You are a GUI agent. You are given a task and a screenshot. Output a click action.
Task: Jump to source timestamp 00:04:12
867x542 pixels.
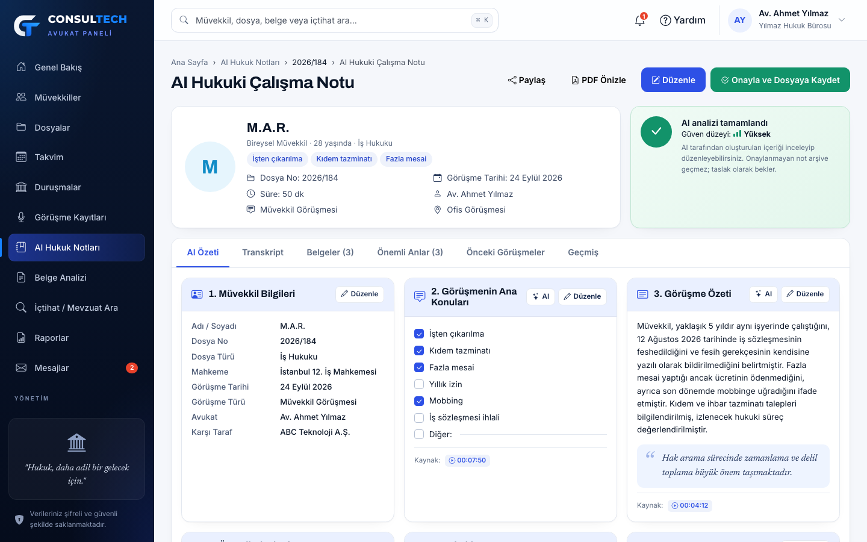[x=690, y=505]
